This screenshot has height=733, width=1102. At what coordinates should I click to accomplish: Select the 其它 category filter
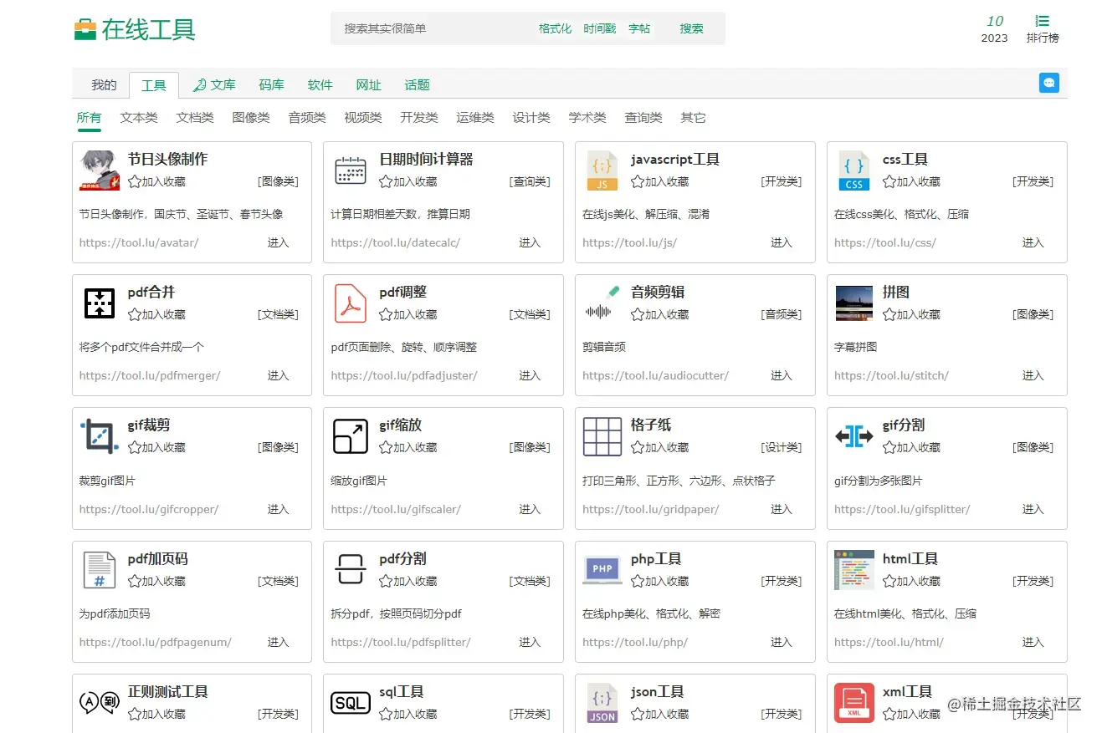click(693, 118)
